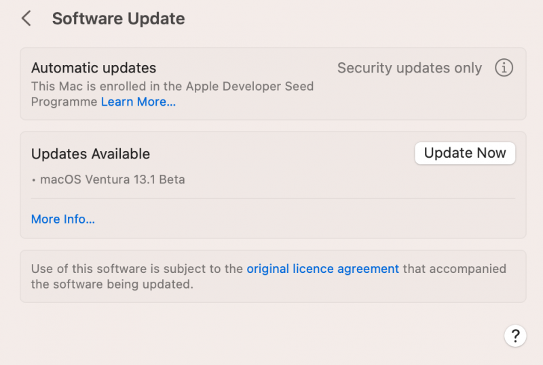Select the macOS Ventura 13.1 Beta entry
Image resolution: width=543 pixels, height=365 pixels.
tap(113, 179)
